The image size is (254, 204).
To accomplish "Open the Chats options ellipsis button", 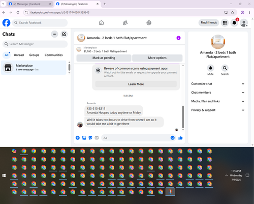I will click(x=54, y=34).
